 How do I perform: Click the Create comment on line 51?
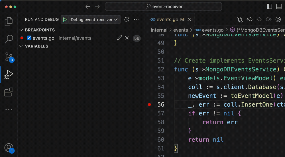tap(229, 61)
